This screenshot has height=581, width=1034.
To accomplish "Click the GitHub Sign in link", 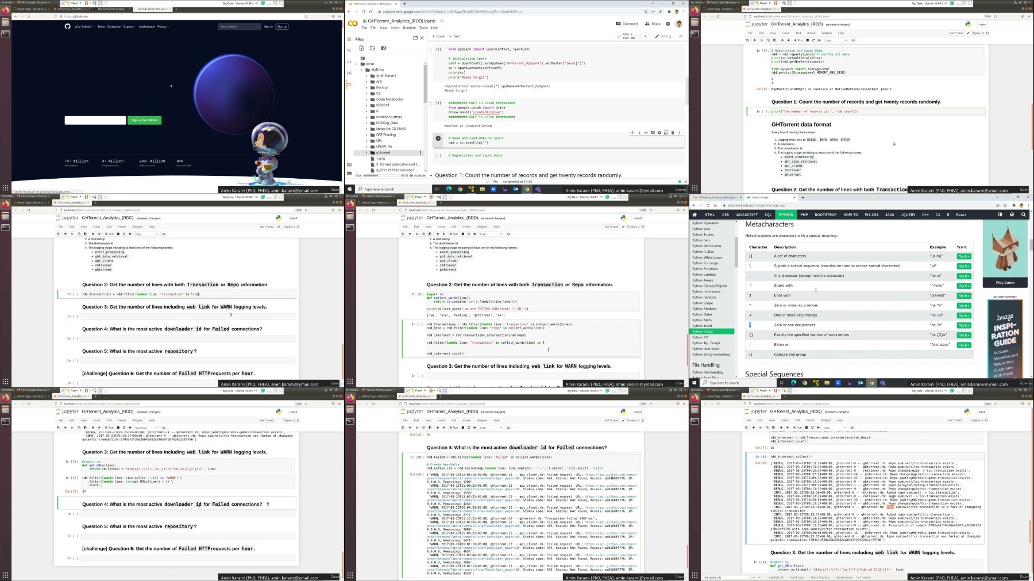I will [x=268, y=26].
